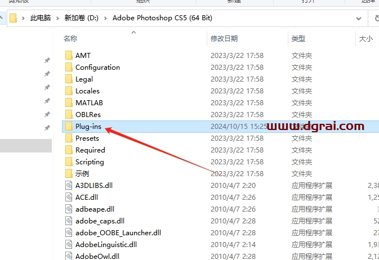Sort by 大小 column header
379x260 pixels.
point(365,38)
